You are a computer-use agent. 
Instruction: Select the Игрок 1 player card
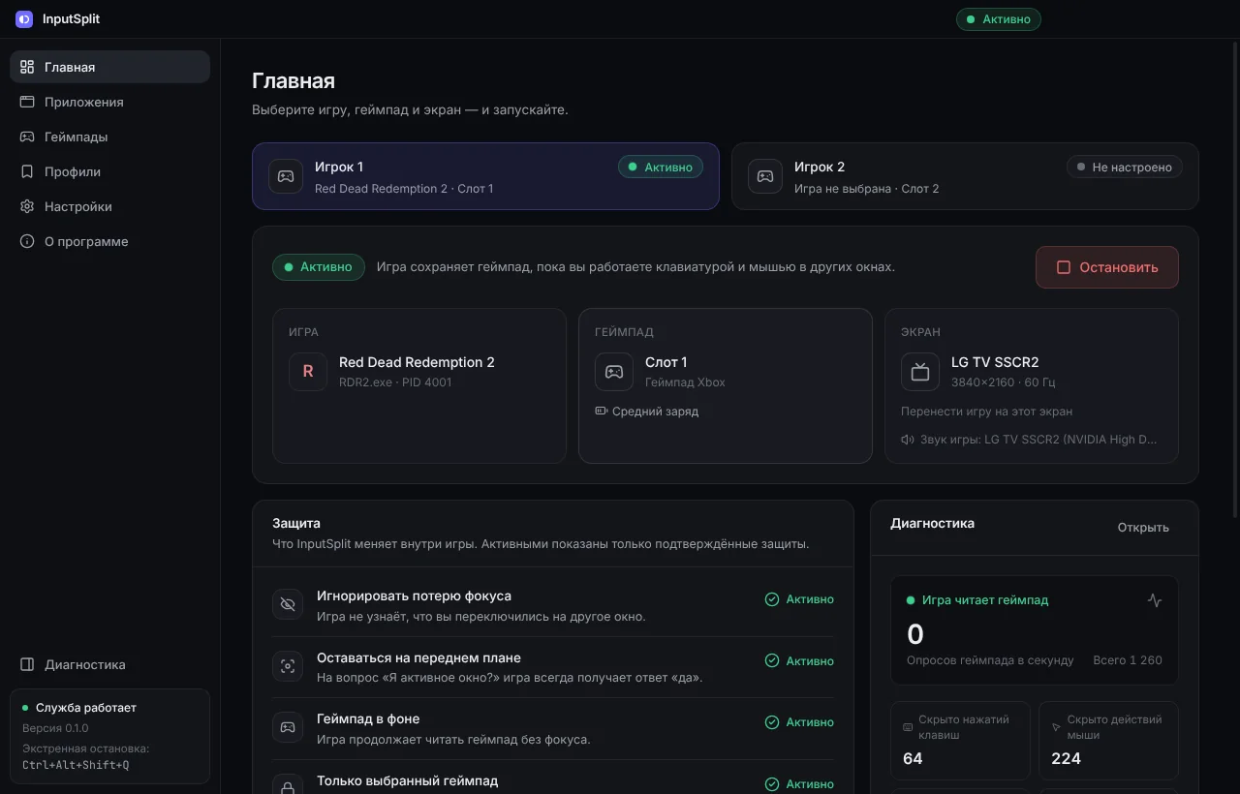485,176
